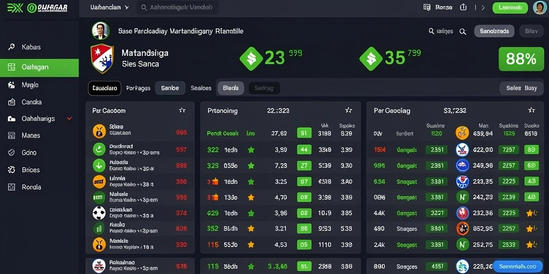Toggle the Sanbe pill filter
549x274 pixels.
[x=170, y=88]
